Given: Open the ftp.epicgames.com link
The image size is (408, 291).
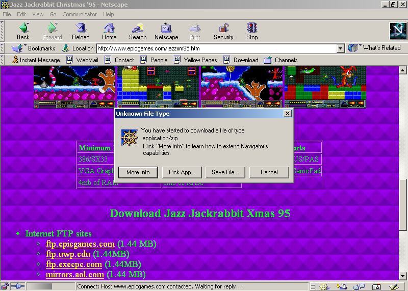Looking at the screenshot, I should [80, 244].
